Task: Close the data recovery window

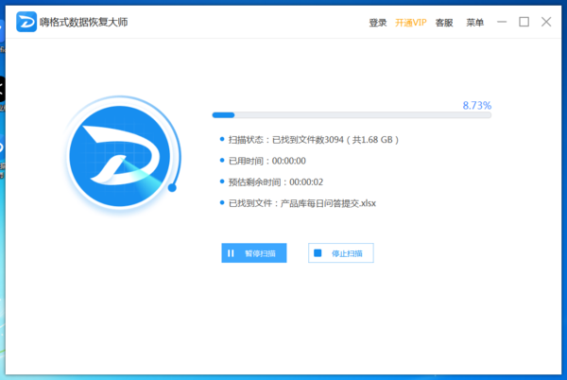Action: pyautogui.click(x=546, y=22)
